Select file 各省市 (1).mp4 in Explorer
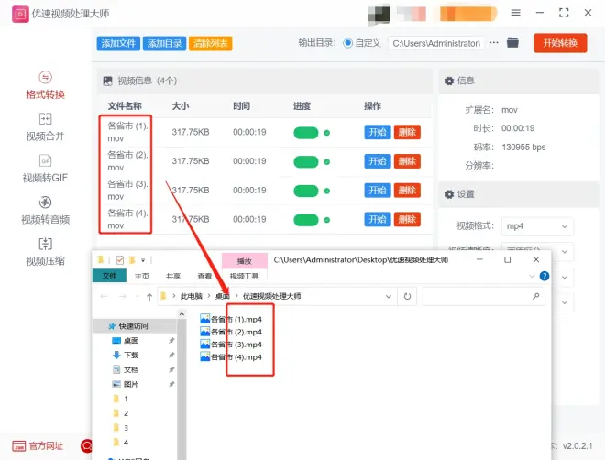Viewport: 605px width, 460px height. click(231, 319)
